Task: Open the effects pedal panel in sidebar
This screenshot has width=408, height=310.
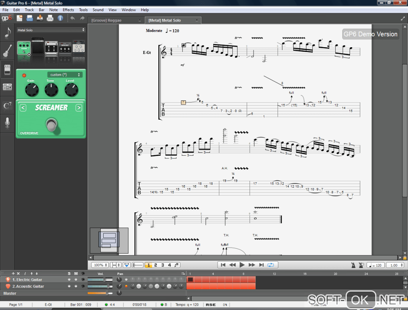Action: [7, 70]
